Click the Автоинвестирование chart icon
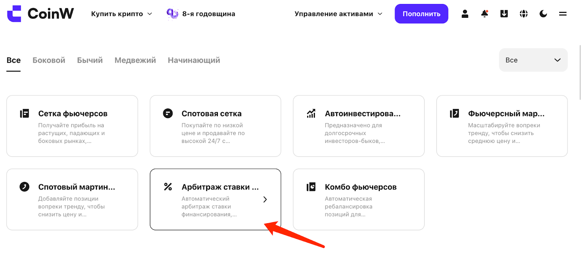 point(311,113)
